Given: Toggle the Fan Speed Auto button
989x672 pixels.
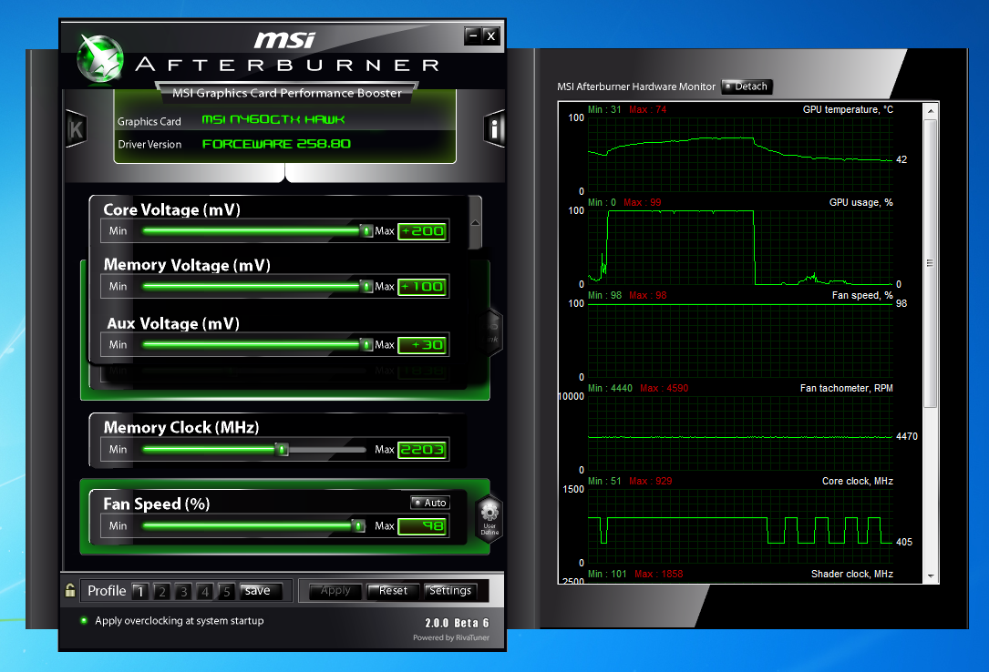Looking at the screenshot, I should (x=429, y=502).
